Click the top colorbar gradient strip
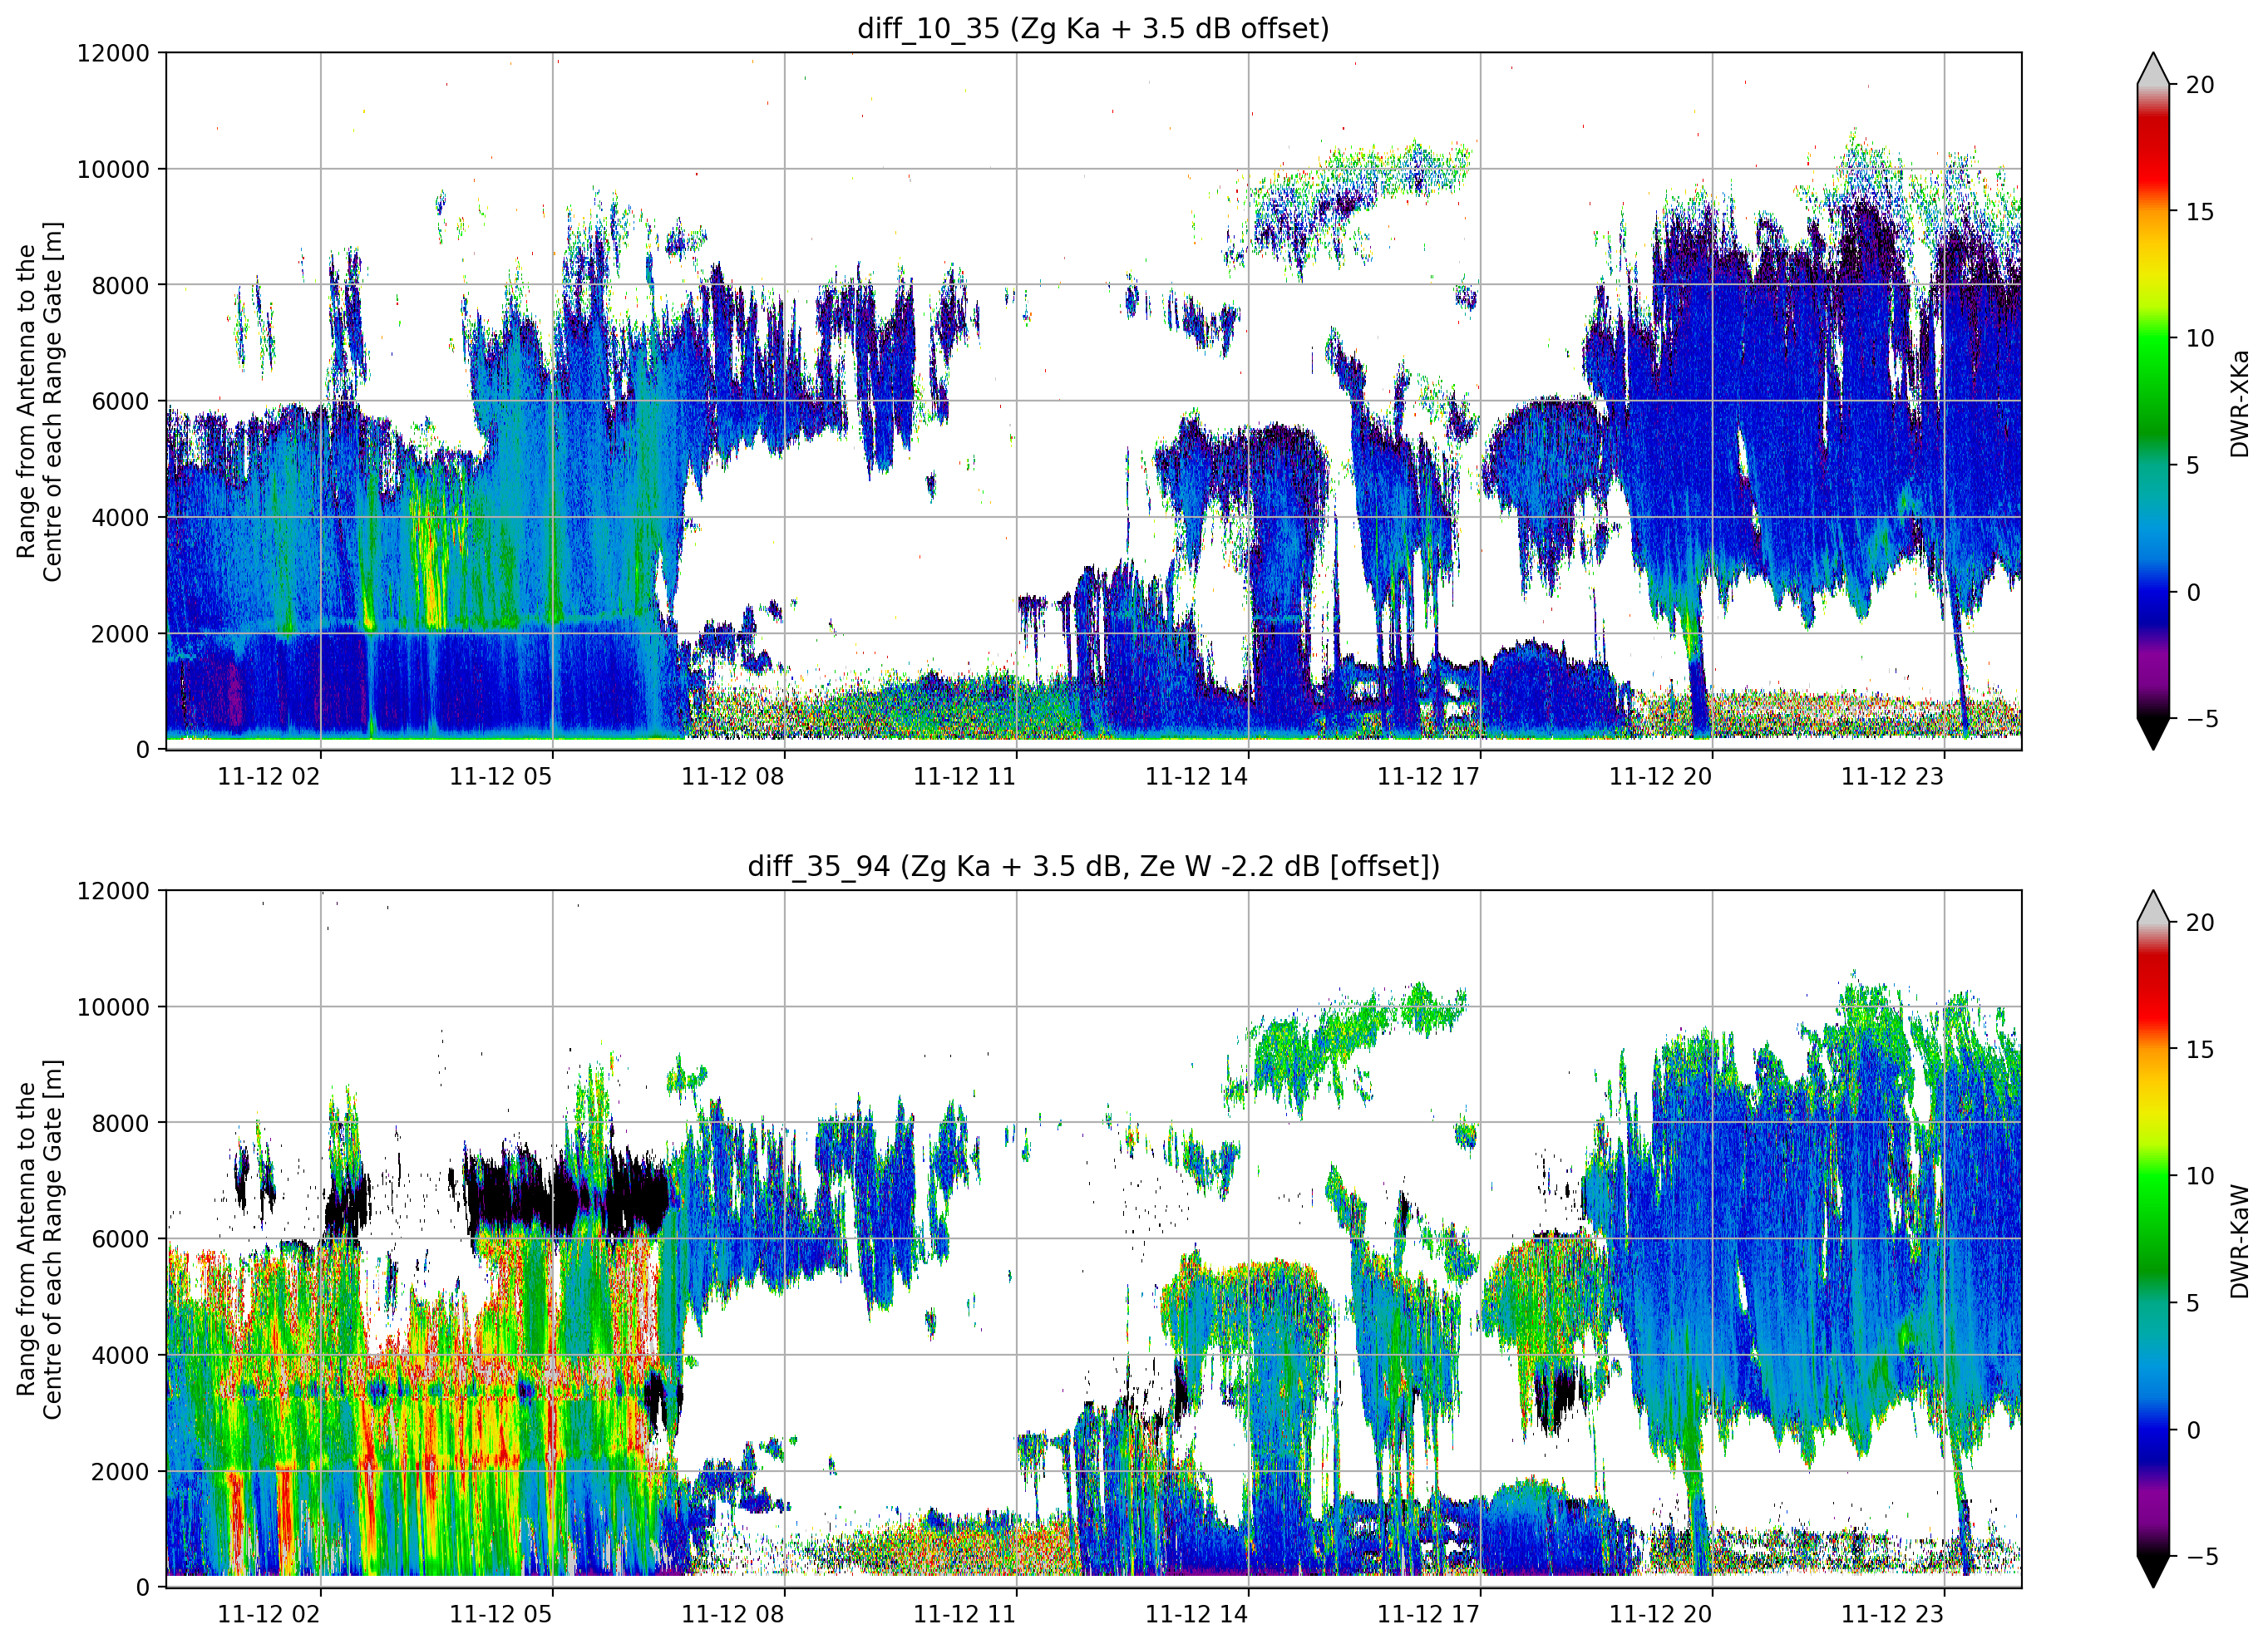 click(2153, 401)
